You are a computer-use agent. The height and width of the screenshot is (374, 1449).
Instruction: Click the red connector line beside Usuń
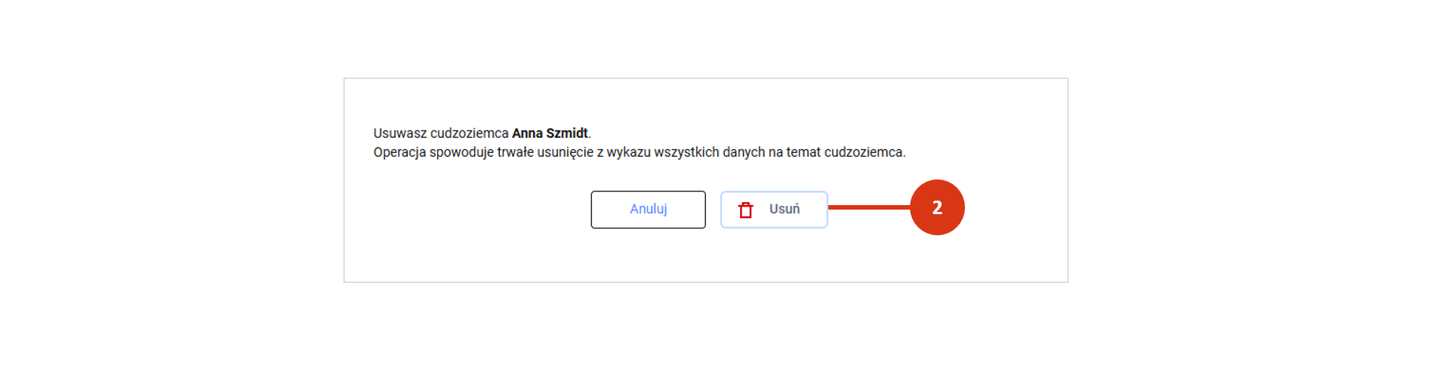869,207
